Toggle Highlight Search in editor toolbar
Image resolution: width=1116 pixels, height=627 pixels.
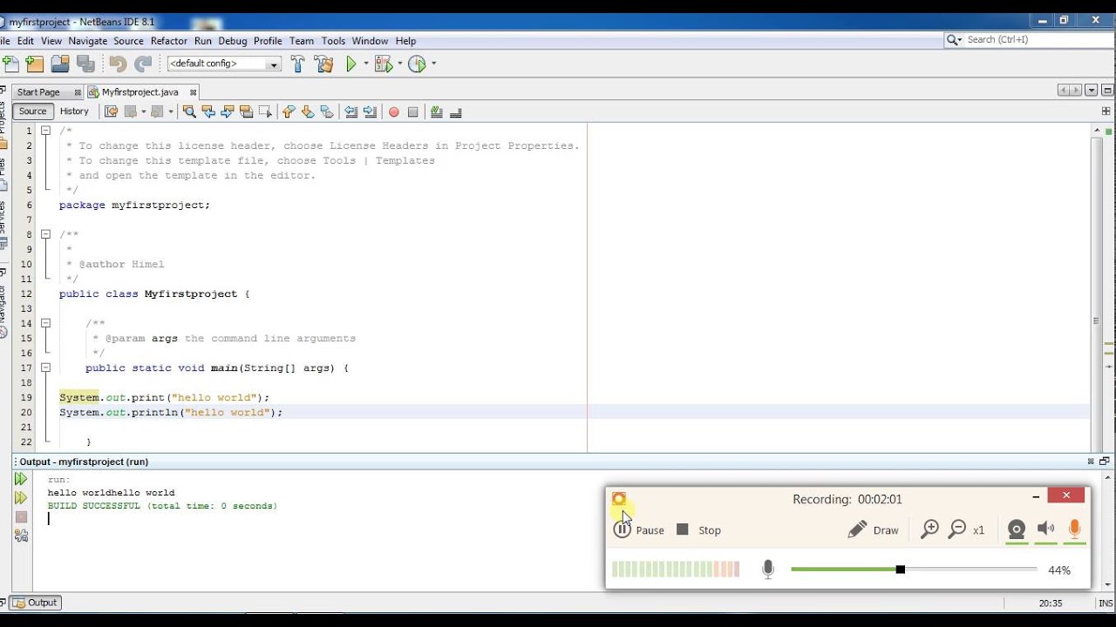click(246, 111)
